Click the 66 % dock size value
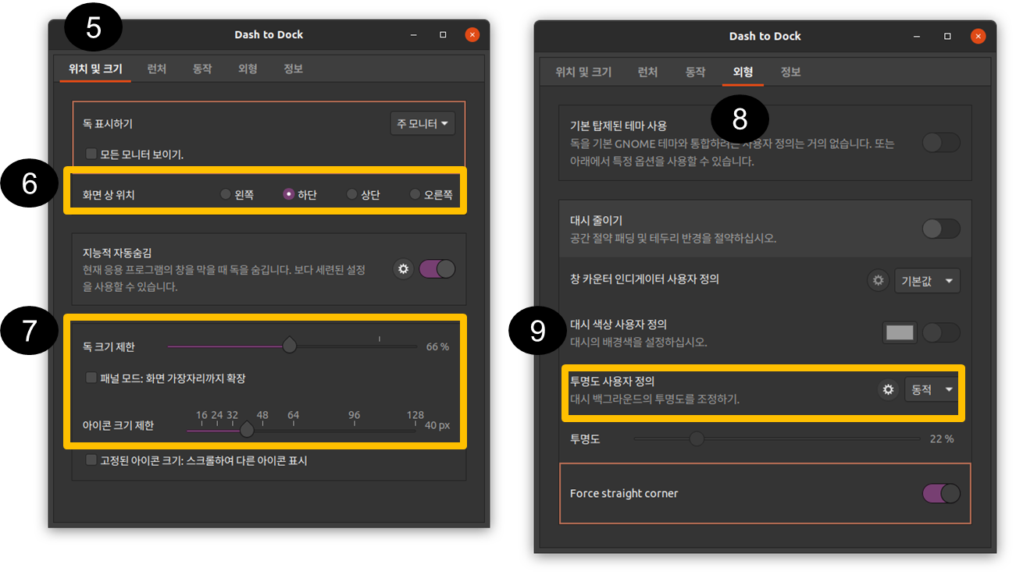Viewport: 1016px width, 575px height. [x=437, y=346]
